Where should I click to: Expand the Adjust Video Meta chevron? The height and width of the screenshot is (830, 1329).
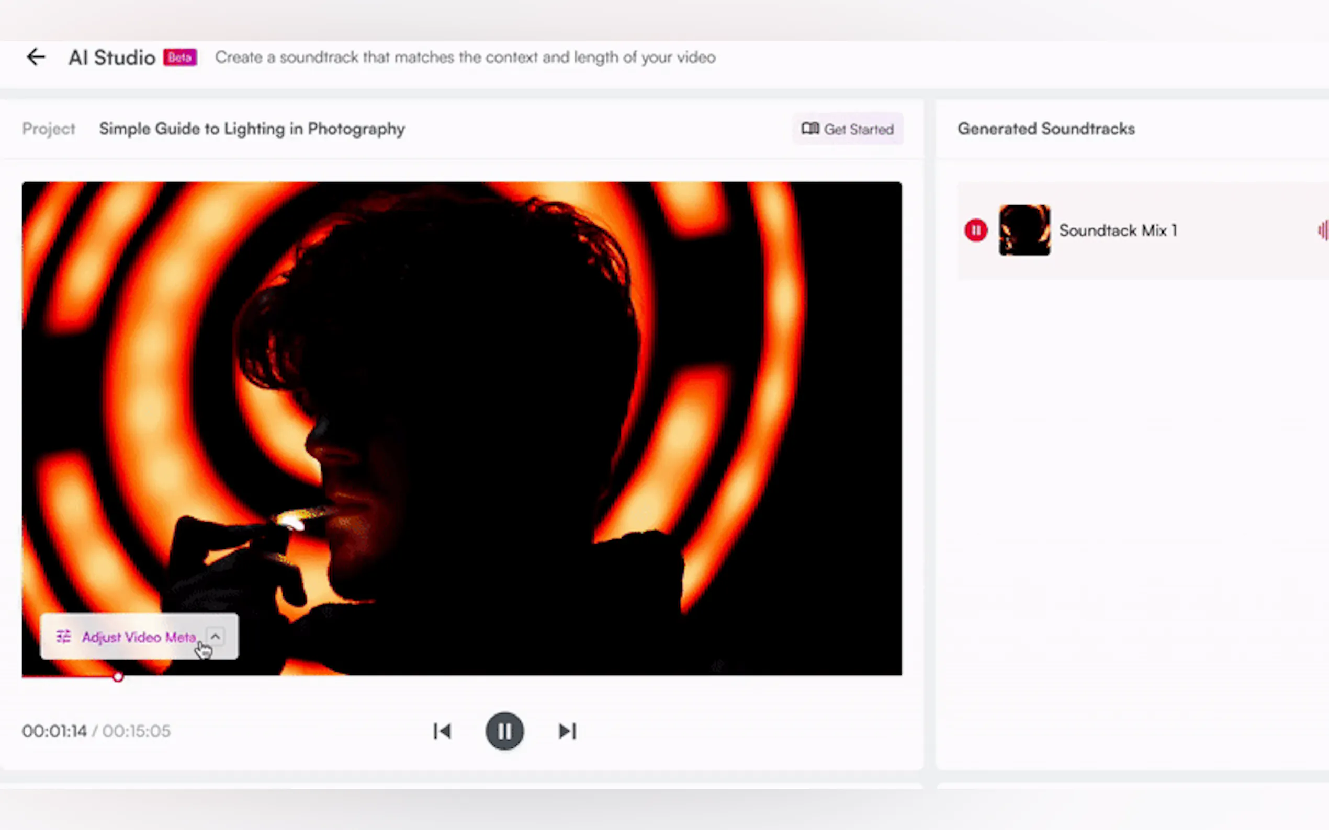click(x=216, y=636)
